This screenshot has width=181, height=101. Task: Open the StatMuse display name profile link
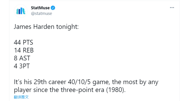pyautogui.click(x=40, y=8)
